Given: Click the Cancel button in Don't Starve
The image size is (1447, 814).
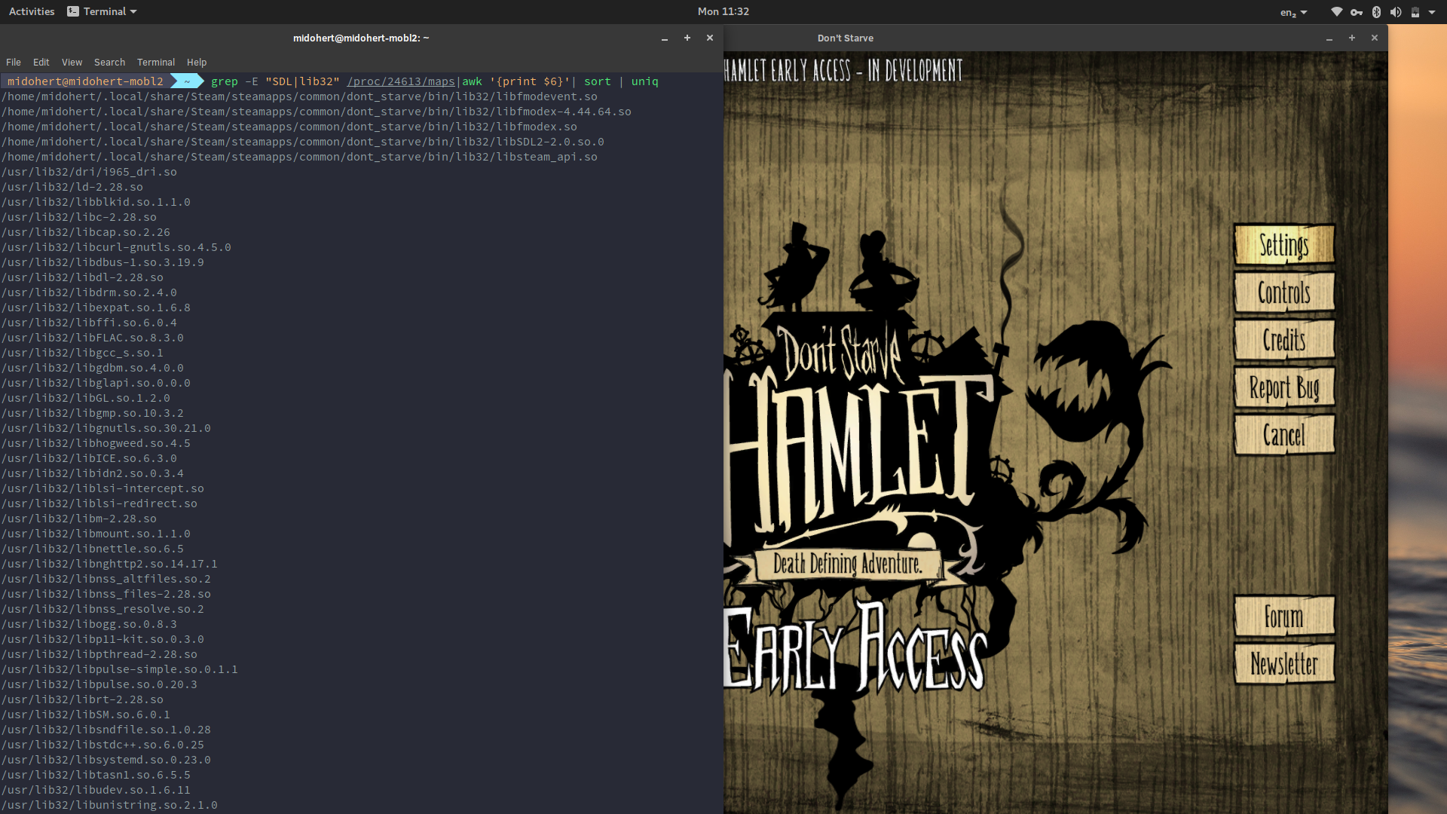Looking at the screenshot, I should (1284, 435).
